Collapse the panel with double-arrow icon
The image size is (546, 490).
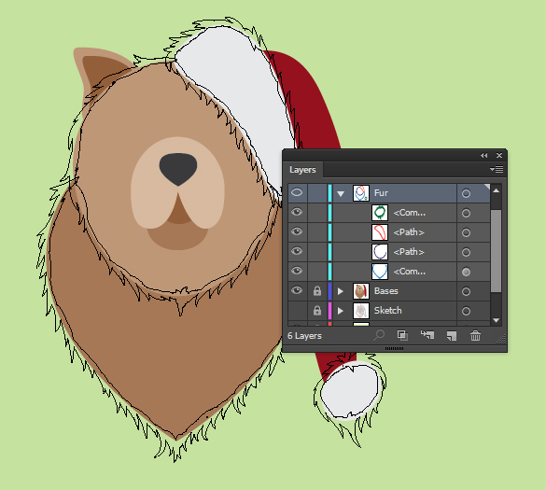click(484, 155)
